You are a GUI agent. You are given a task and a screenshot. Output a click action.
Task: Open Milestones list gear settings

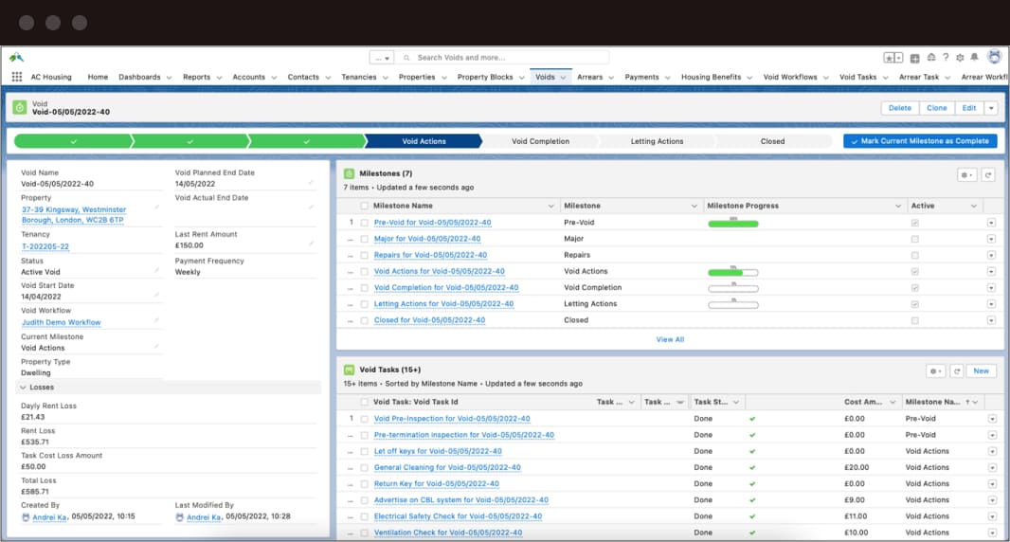pyautogui.click(x=966, y=174)
